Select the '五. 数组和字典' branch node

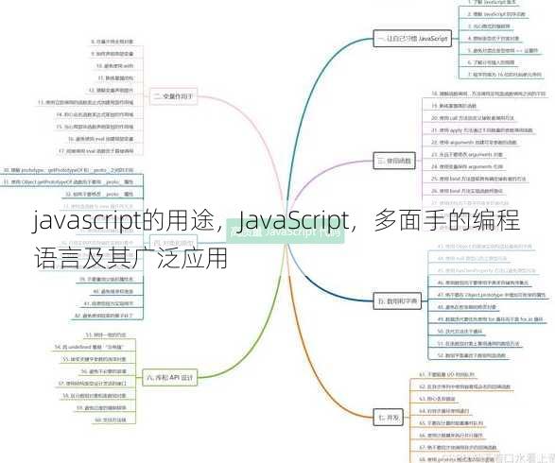(x=397, y=301)
